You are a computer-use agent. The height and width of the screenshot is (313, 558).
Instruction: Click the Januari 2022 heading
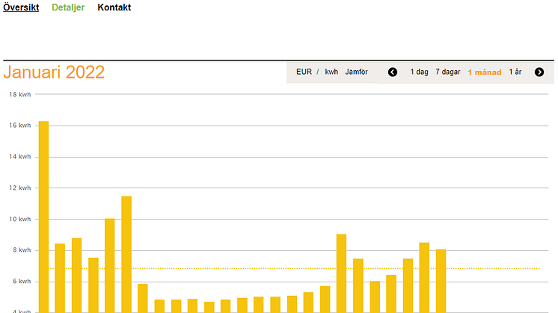(x=54, y=72)
